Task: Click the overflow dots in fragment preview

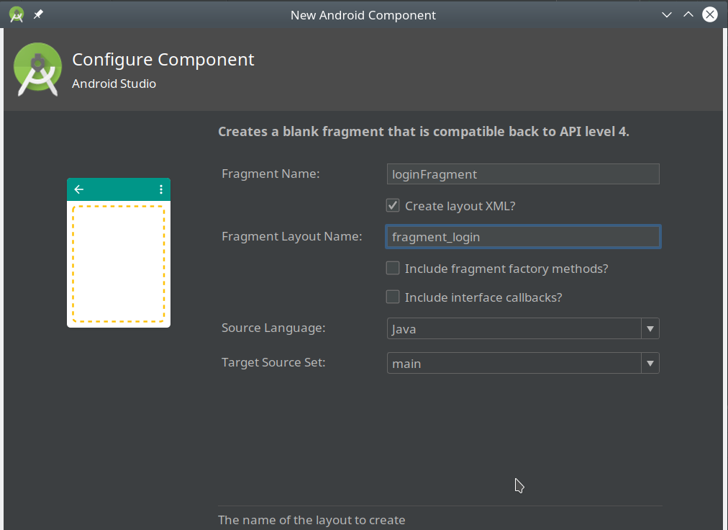Action: click(161, 189)
